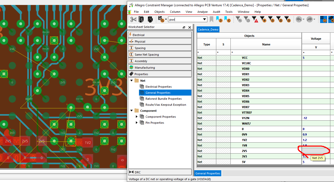Select the VCC net row name
334x182 pixels.
pyautogui.click(x=266, y=57)
